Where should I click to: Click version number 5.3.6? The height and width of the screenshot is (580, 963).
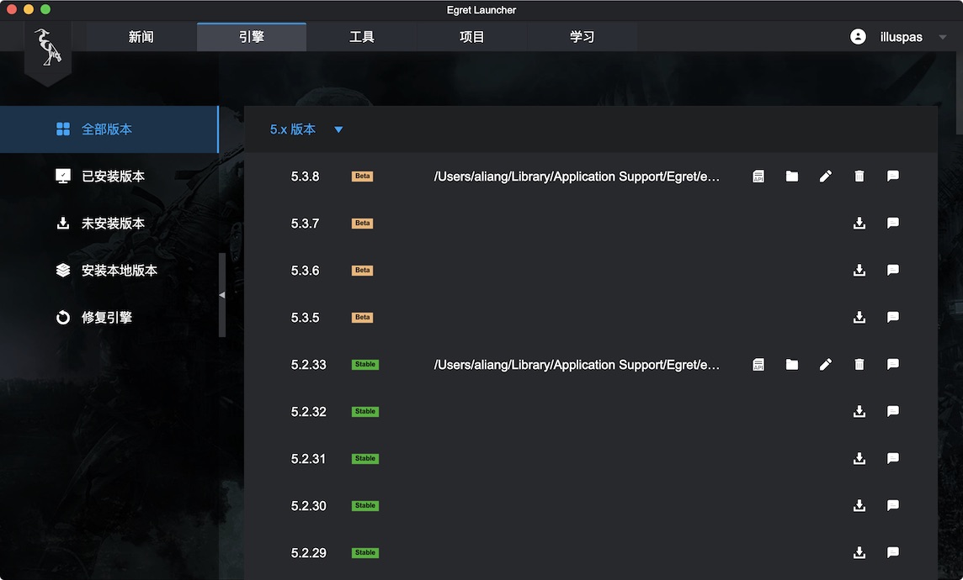(x=306, y=271)
